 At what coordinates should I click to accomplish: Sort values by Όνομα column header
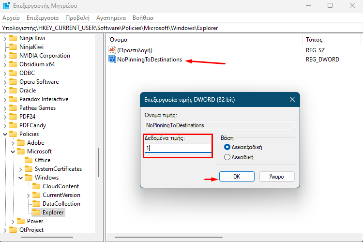tap(204, 40)
